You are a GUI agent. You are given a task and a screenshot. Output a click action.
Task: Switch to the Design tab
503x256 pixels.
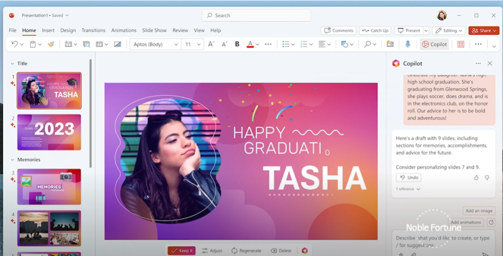68,30
